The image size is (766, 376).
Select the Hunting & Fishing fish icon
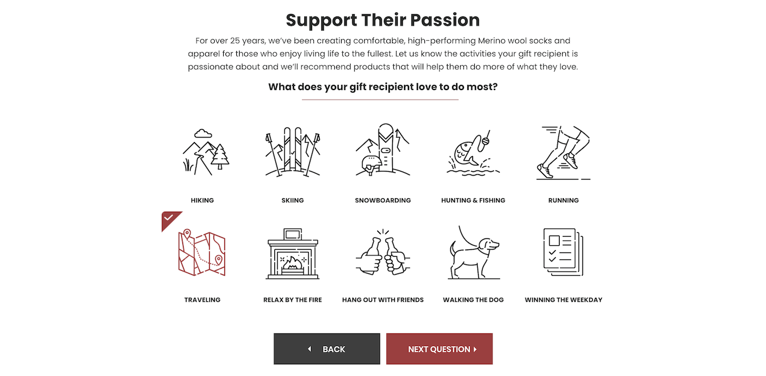pyautogui.click(x=473, y=152)
